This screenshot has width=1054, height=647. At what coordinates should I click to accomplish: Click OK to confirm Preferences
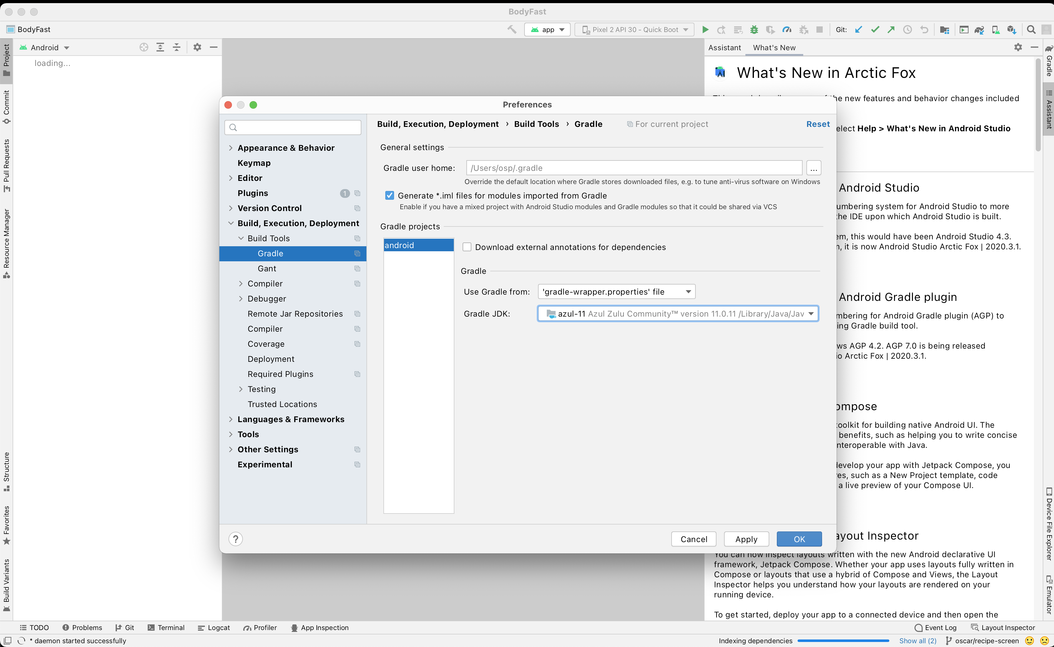(x=799, y=539)
